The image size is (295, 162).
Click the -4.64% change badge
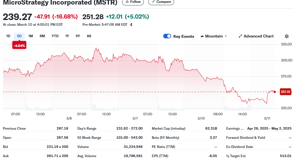pyautogui.click(x=19, y=46)
